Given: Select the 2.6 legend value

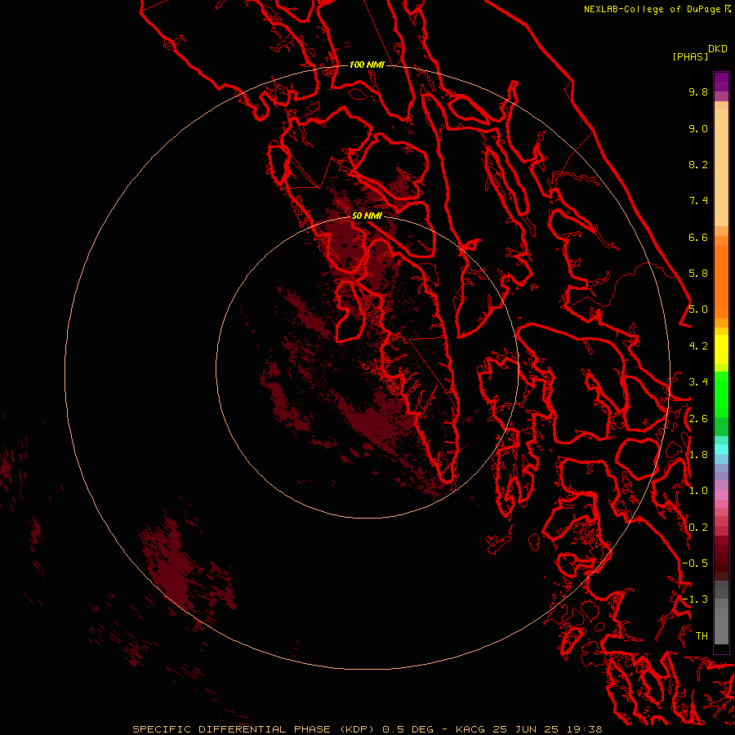Looking at the screenshot, I should coord(698,419).
